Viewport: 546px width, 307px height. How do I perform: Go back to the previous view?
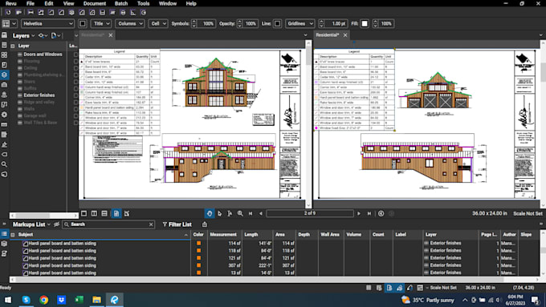coord(381,213)
